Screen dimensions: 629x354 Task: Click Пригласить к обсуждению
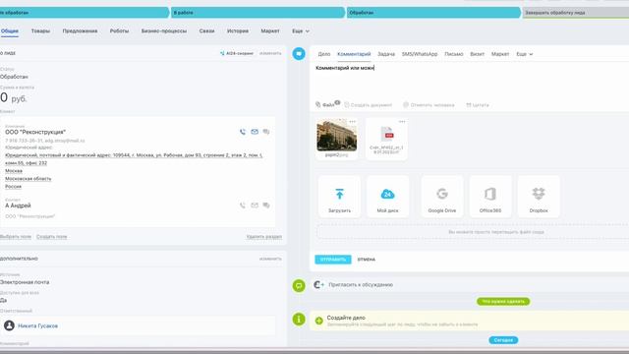point(361,284)
